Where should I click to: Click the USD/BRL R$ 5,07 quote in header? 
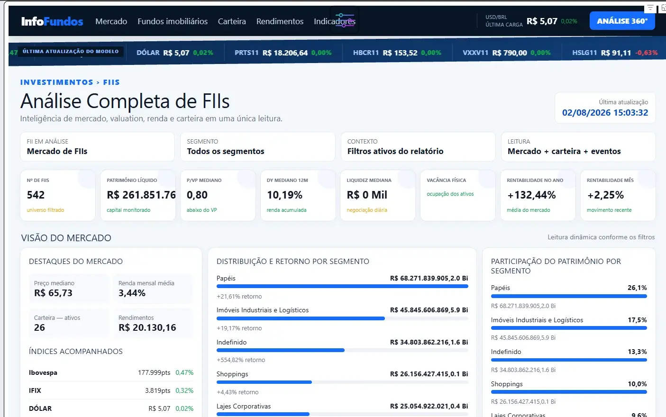pyautogui.click(x=531, y=21)
